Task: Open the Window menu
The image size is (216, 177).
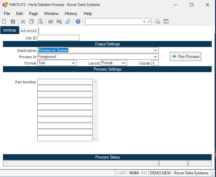Action: 51,14
